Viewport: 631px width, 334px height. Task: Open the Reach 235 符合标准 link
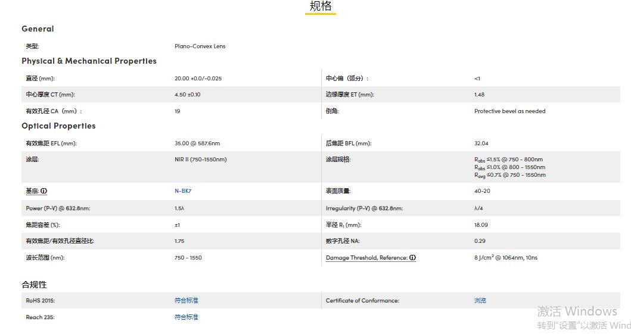click(186, 317)
